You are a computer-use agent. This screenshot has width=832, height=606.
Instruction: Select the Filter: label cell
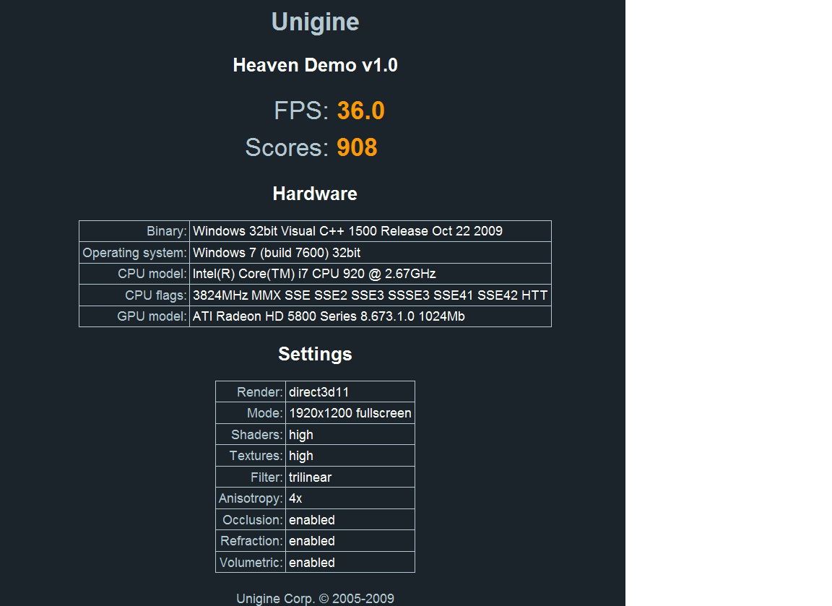[251, 477]
